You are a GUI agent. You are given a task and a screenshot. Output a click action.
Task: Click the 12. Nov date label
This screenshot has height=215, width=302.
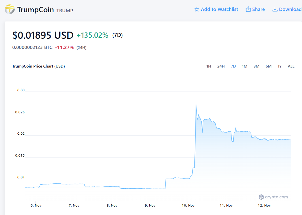(264, 205)
